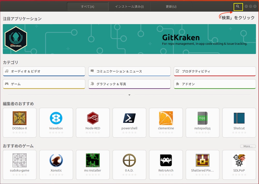Click puzzle piece icon in アドオン

(x=178, y=84)
